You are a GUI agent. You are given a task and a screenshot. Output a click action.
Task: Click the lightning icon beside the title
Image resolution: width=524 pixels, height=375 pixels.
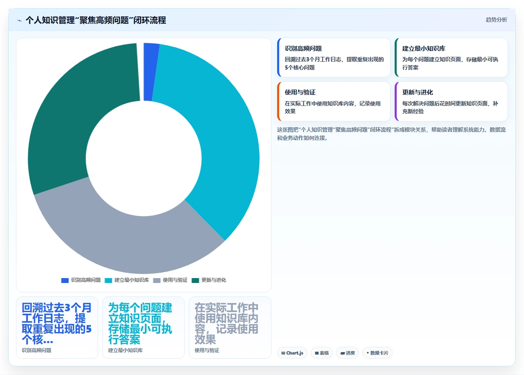pyautogui.click(x=19, y=20)
